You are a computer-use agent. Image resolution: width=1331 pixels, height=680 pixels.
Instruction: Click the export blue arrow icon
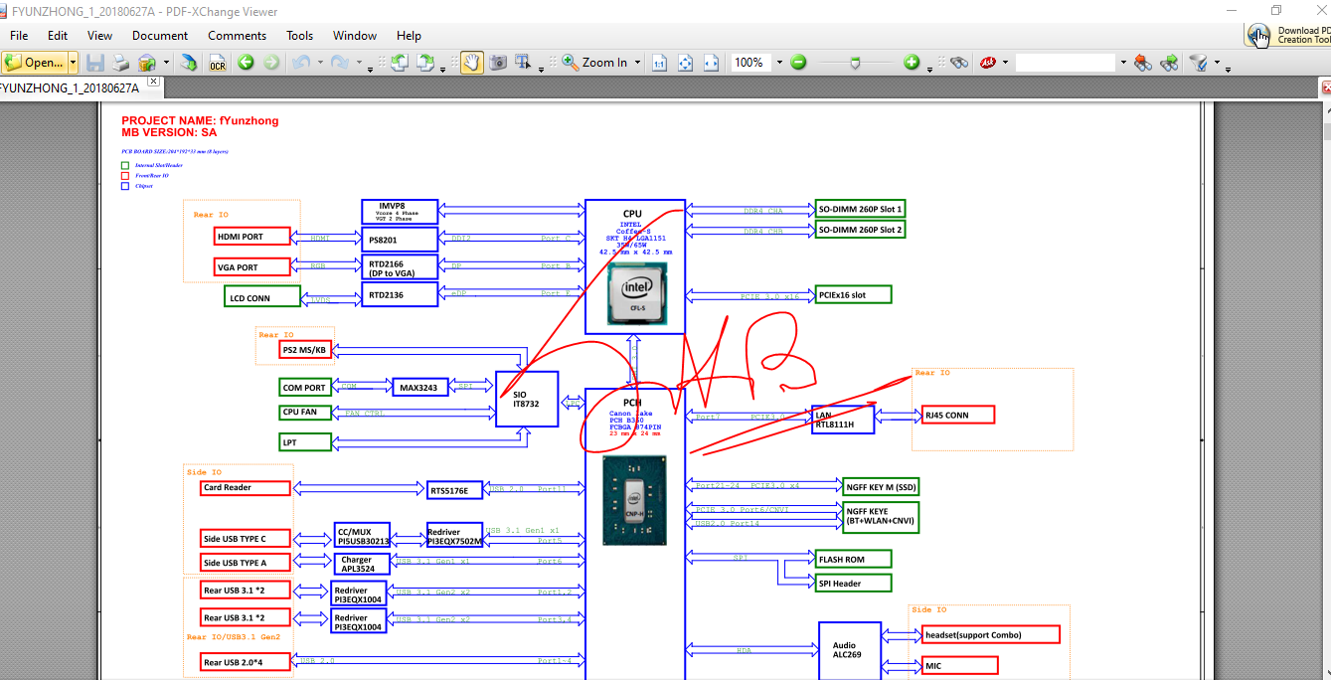click(189, 63)
